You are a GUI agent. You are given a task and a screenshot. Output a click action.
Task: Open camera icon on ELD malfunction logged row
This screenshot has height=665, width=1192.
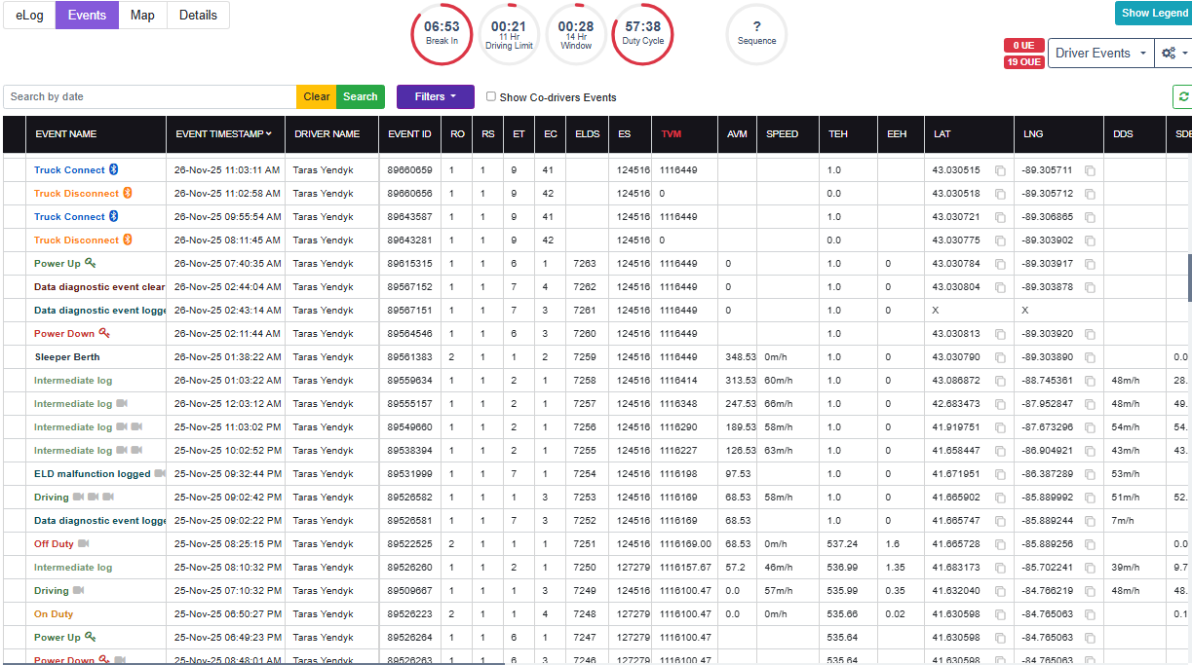(160, 473)
